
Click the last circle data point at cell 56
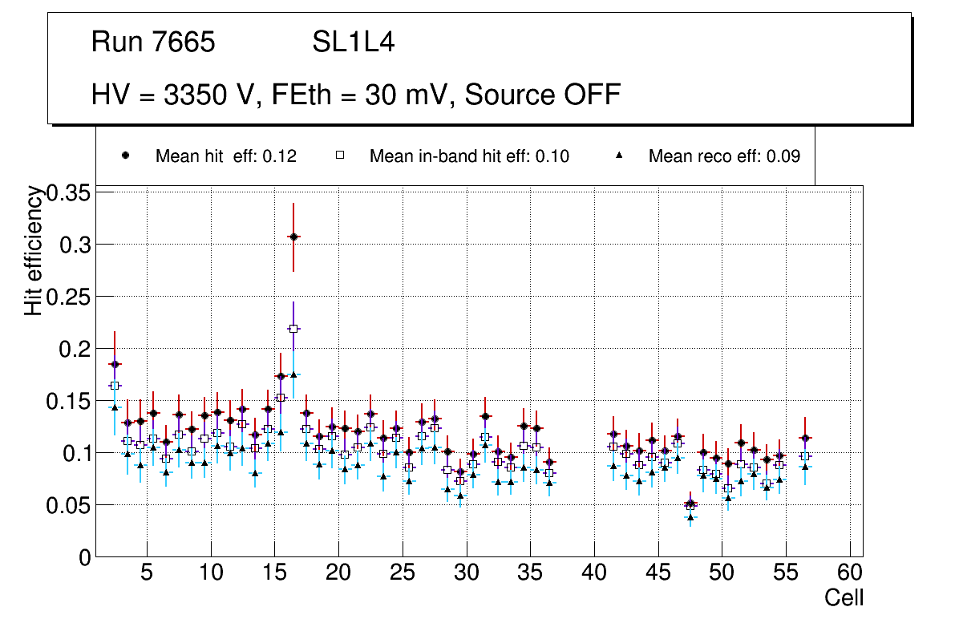[805, 438]
